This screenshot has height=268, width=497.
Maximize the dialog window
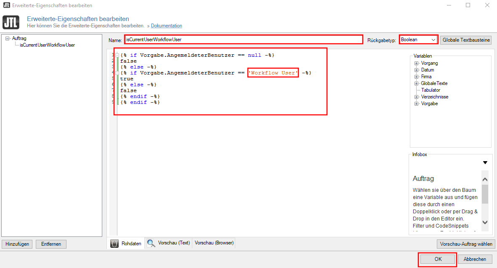point(468,5)
